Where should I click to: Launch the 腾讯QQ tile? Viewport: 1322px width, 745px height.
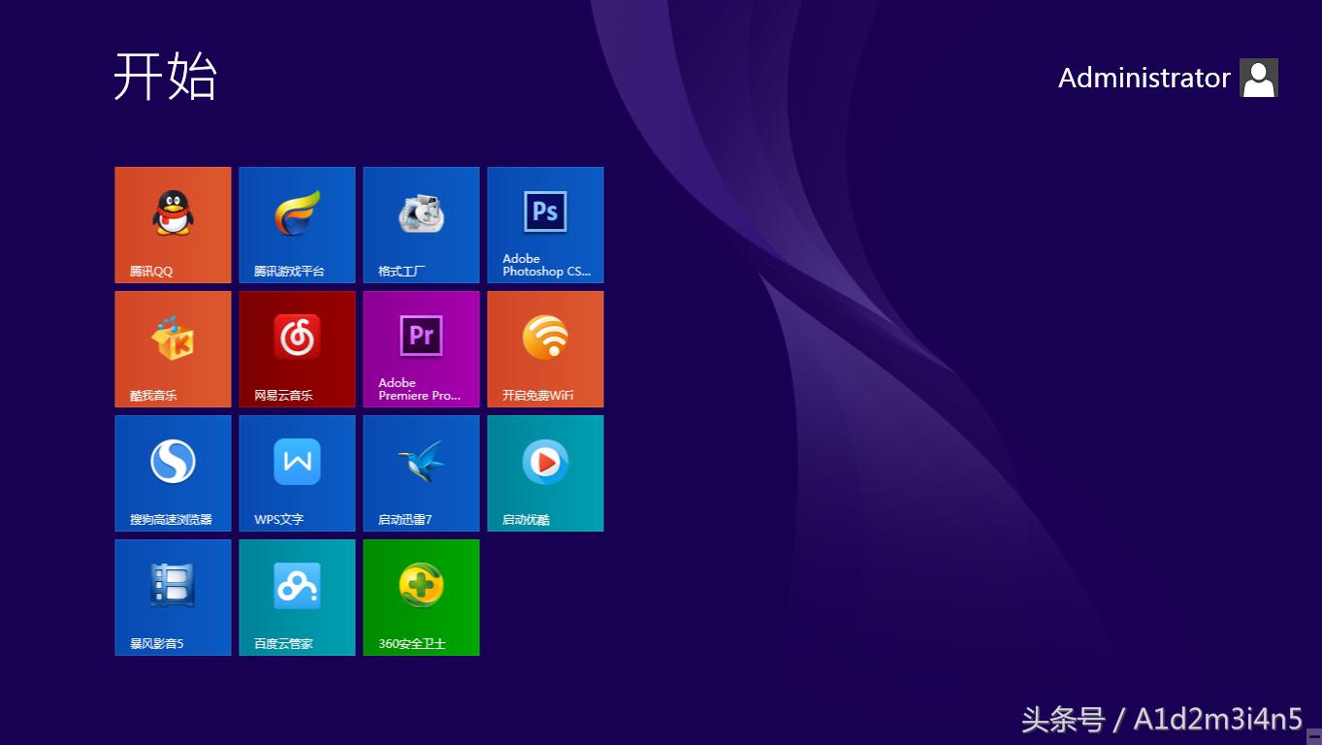[173, 224]
